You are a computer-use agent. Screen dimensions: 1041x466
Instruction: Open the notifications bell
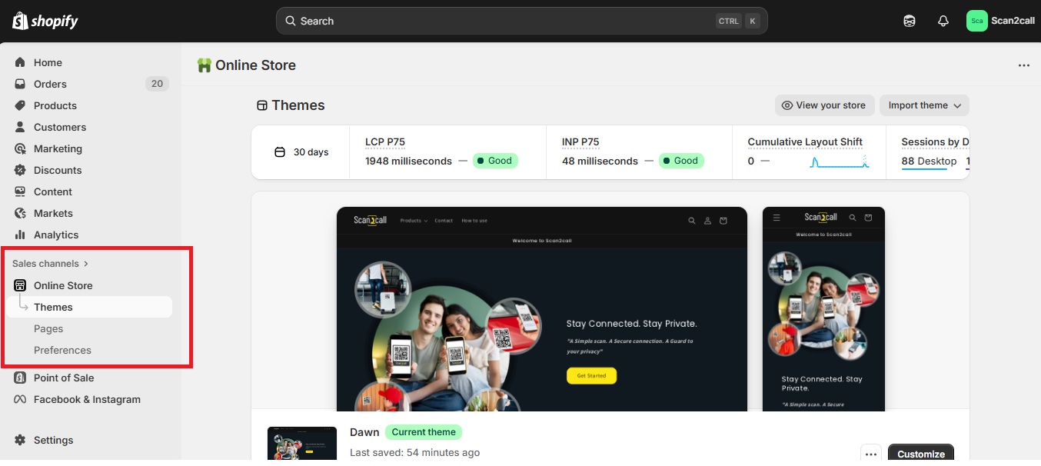[x=943, y=21]
